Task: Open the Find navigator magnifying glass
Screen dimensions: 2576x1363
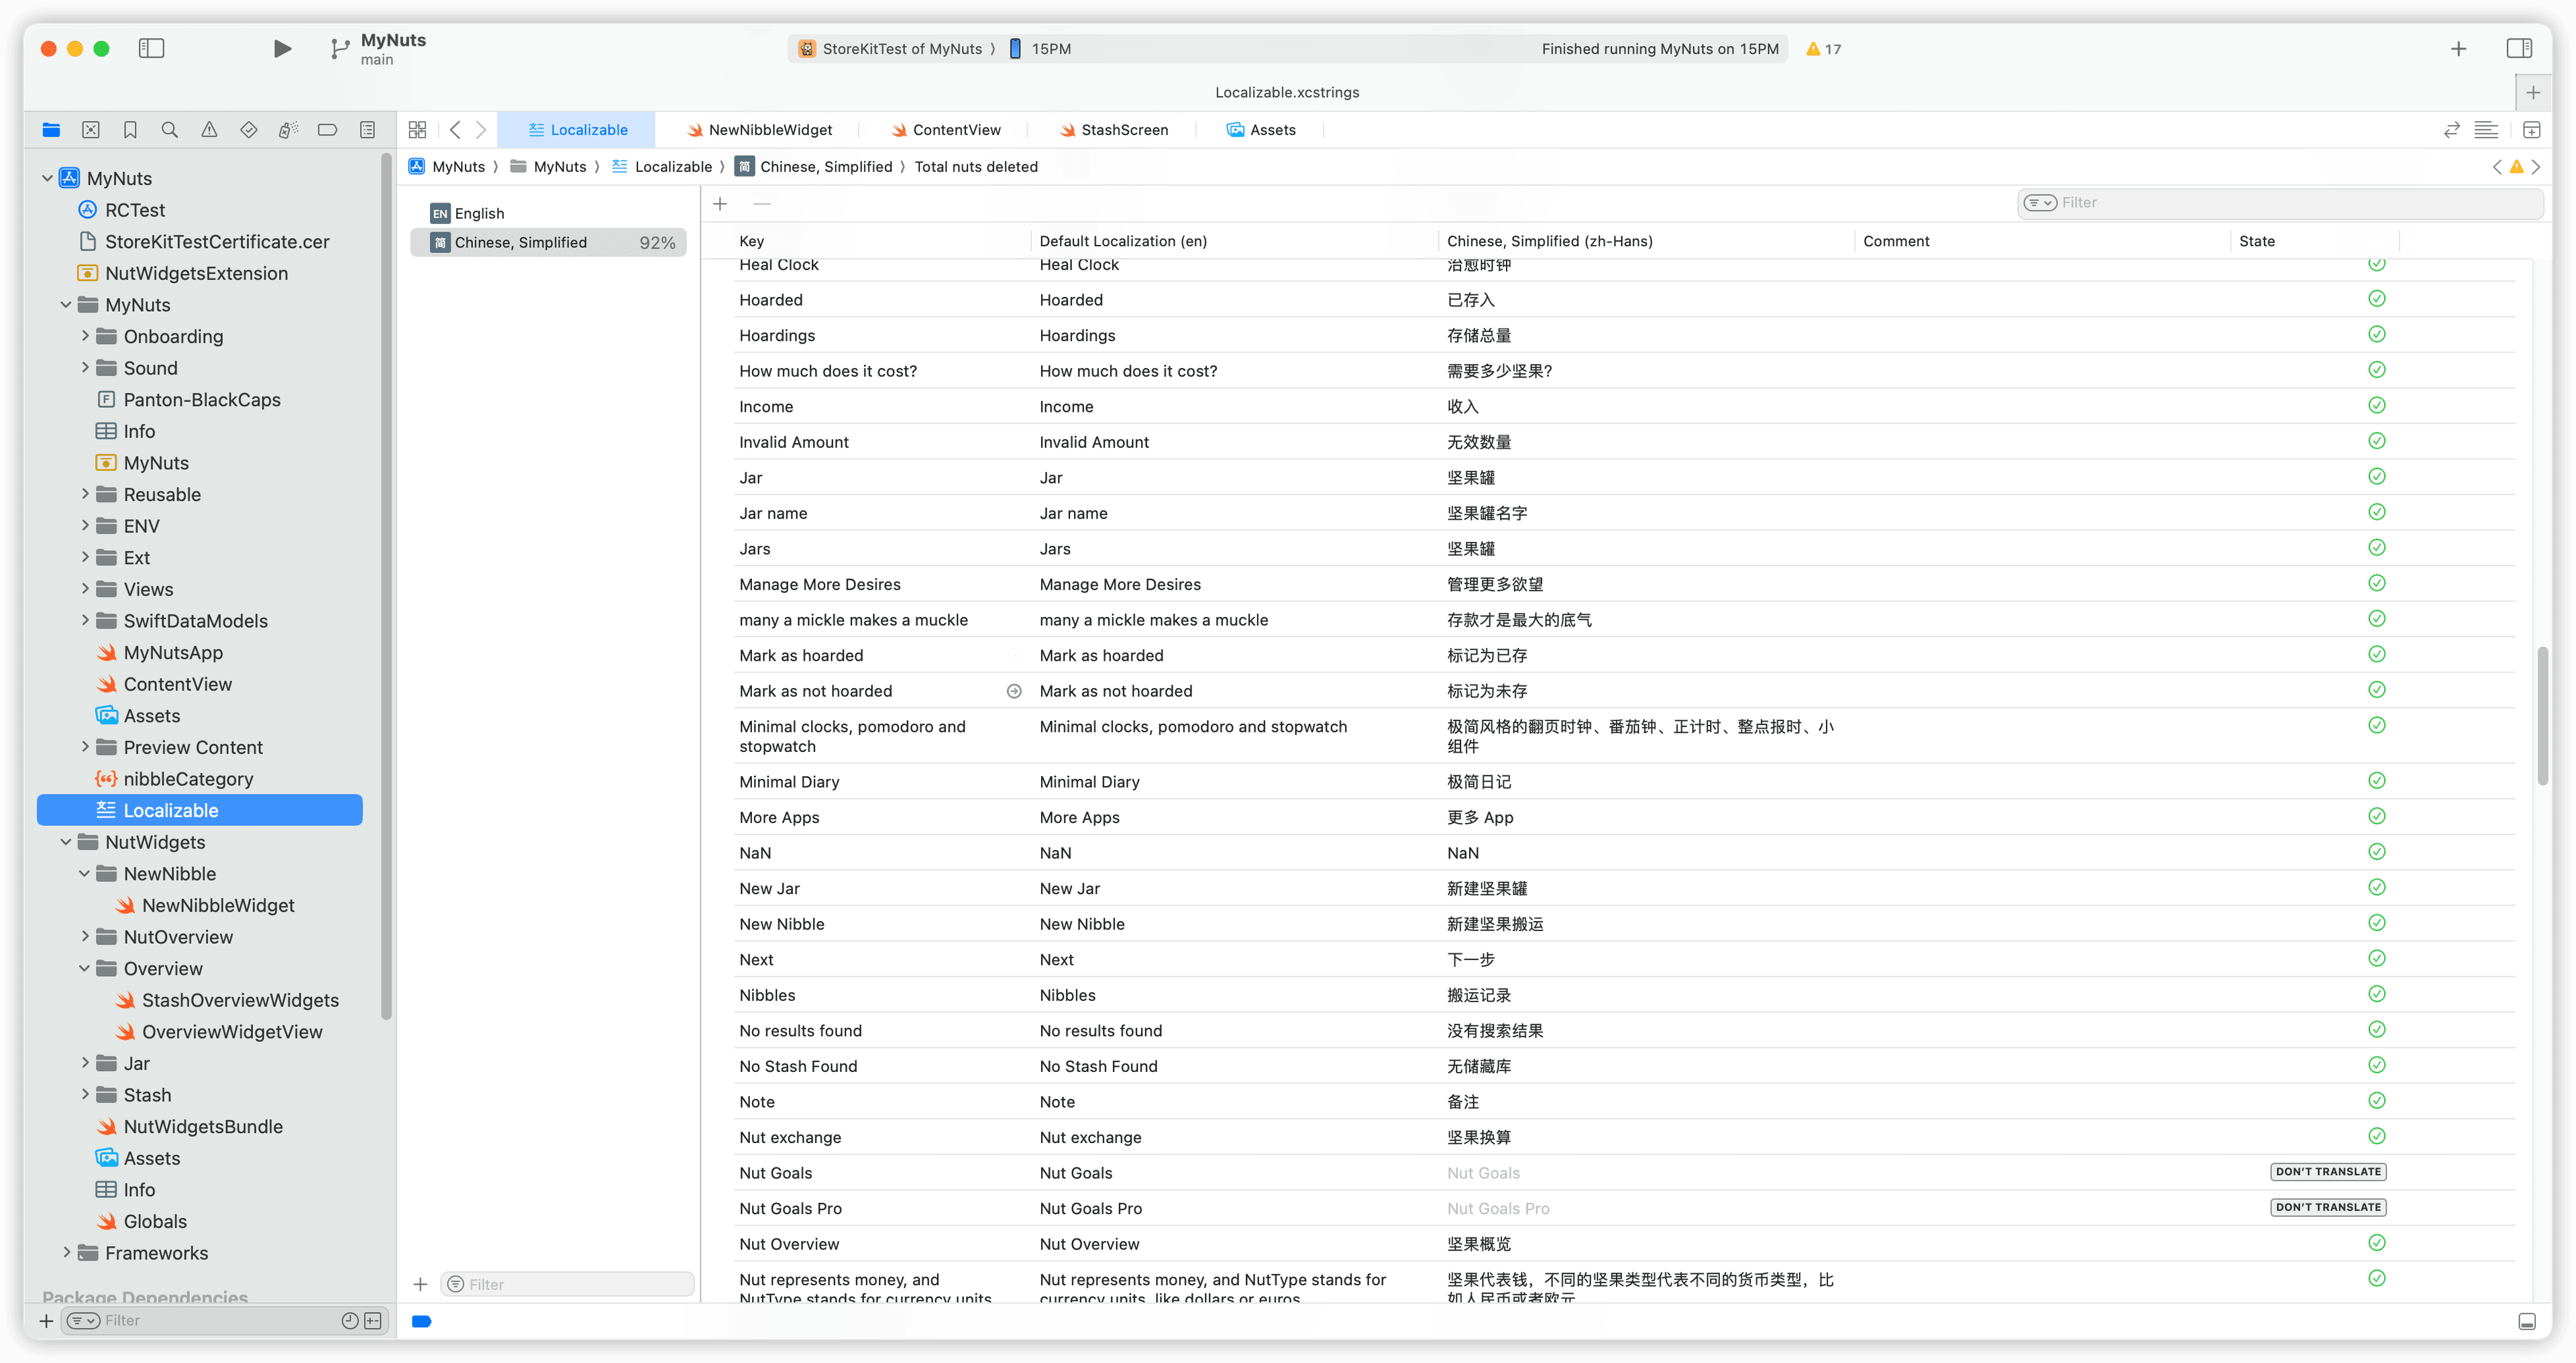Action: point(169,130)
